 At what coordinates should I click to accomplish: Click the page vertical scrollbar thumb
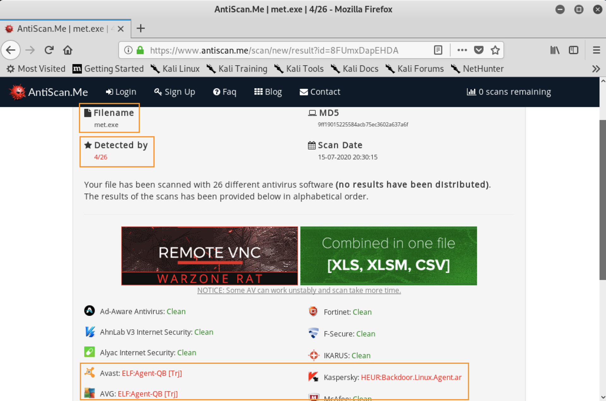point(603,200)
